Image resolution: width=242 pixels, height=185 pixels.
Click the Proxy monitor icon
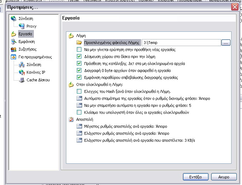(22, 26)
